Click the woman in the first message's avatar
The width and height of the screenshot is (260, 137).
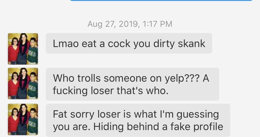23,49
